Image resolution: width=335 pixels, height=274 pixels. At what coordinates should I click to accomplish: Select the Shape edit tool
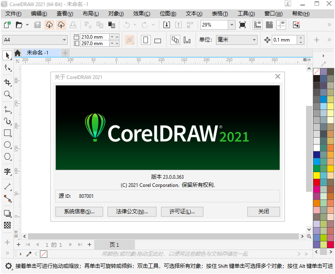7,68
